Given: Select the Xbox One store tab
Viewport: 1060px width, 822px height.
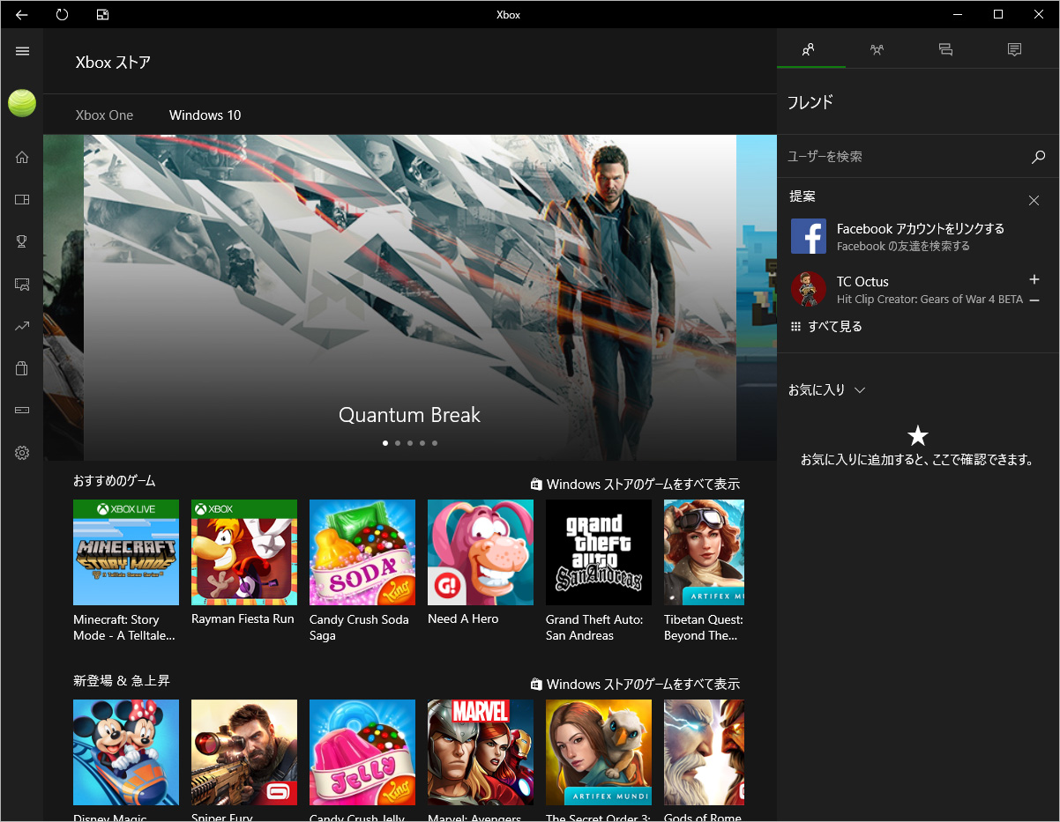Looking at the screenshot, I should tap(105, 115).
